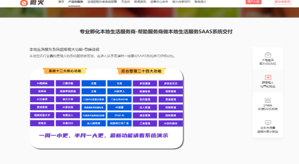Click the 视频封面文字 purple tile
The image size is (299, 164).
click(42, 115)
